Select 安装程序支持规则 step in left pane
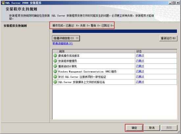 click(15, 26)
